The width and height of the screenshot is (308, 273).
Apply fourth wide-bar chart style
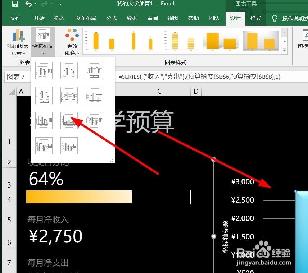pyautogui.click(x=221, y=41)
